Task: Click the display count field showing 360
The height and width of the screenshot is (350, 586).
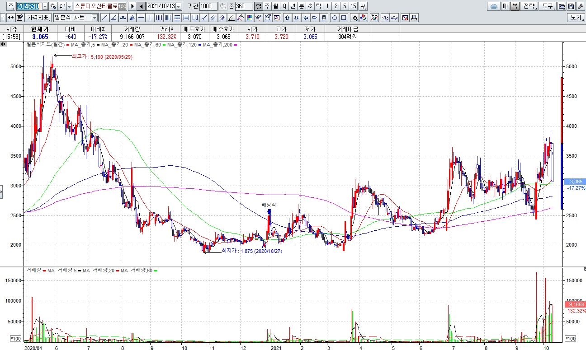Action: [x=244, y=6]
